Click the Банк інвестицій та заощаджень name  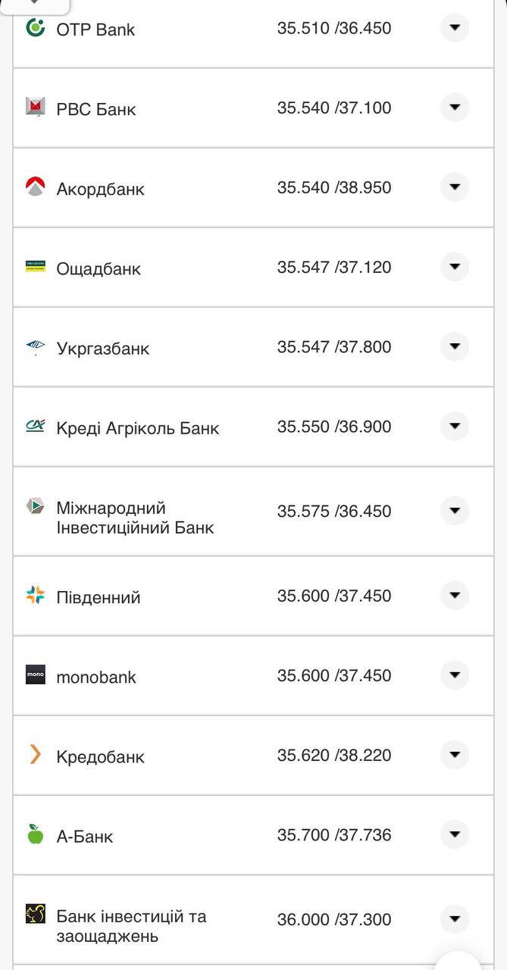click(x=130, y=926)
